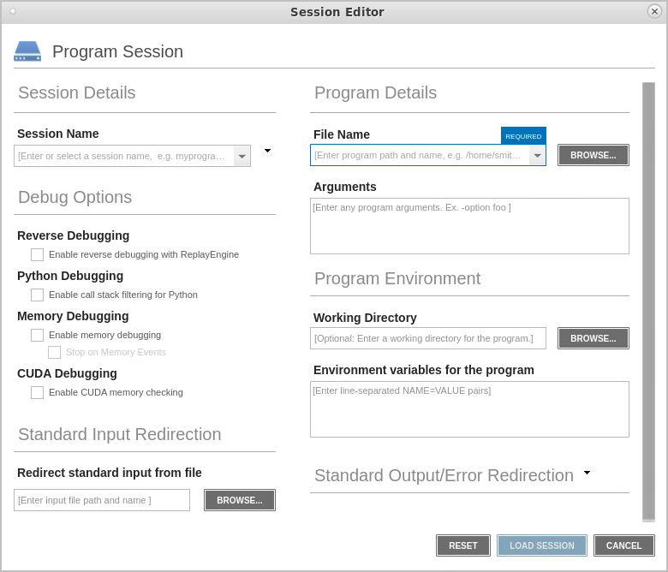Browse for the Working Directory

(593, 338)
